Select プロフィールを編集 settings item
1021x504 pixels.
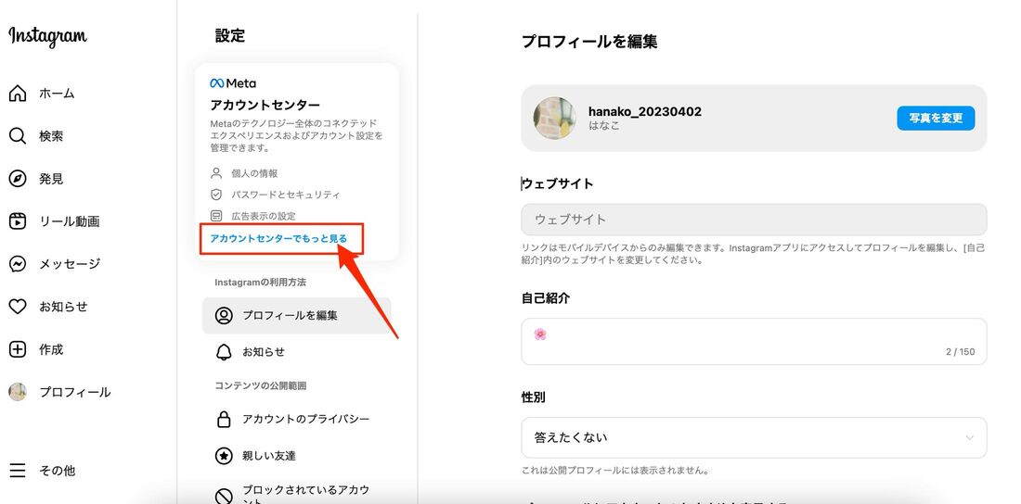297,315
